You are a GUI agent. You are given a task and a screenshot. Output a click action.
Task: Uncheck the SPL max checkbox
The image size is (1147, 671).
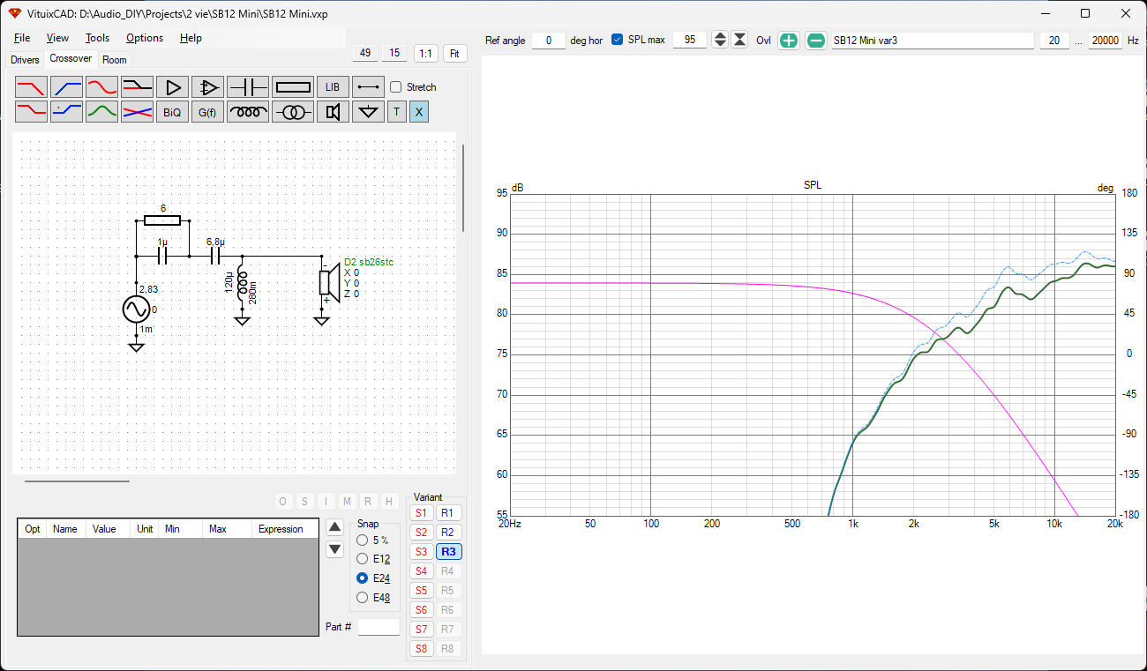[618, 40]
